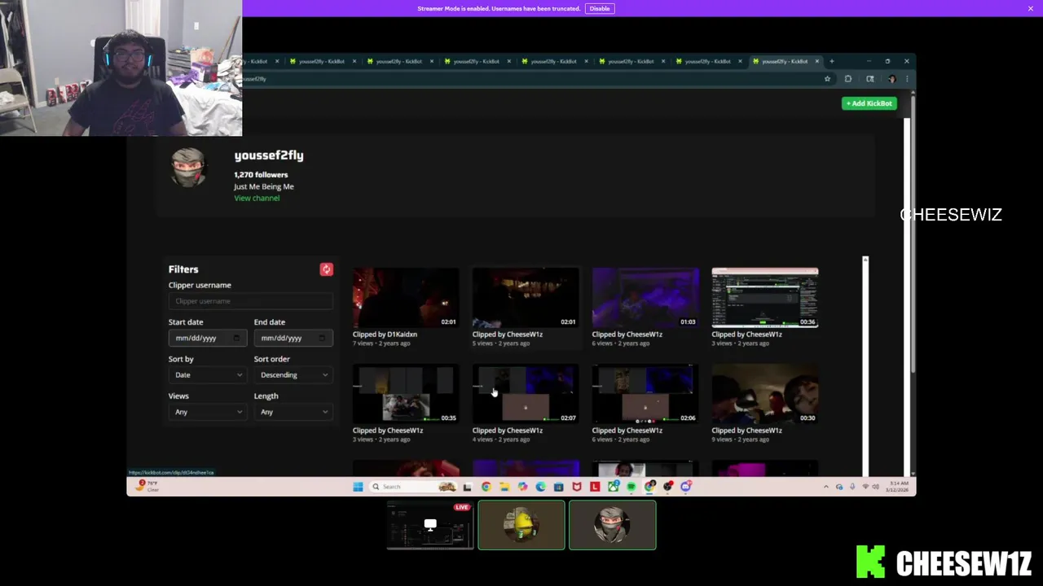Image resolution: width=1043 pixels, height=586 pixels.
Task: Select the masked avatar participant tile
Action: 613,526
